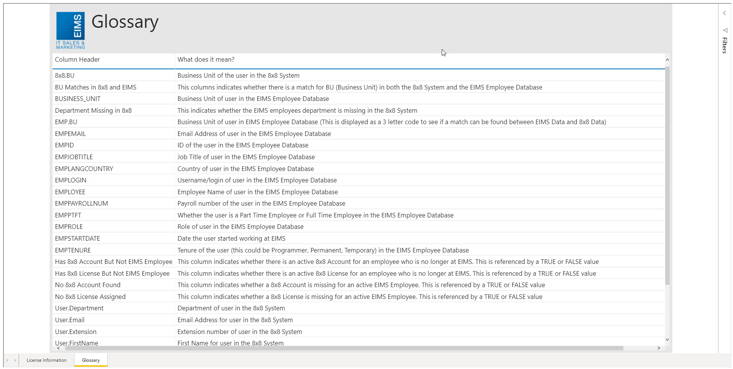
Task: Click the table scroll up arrow
Action: 667,60
